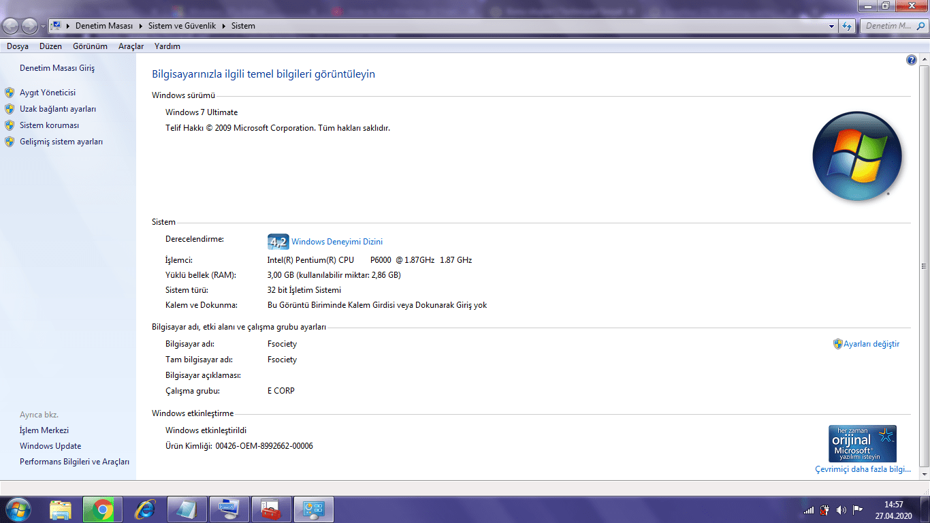Go to Denetim Masası Giriş
Viewport: 930px width, 523px height.
click(57, 68)
